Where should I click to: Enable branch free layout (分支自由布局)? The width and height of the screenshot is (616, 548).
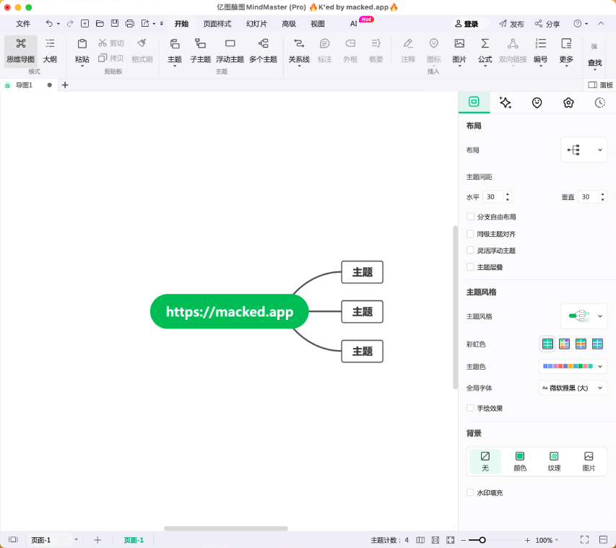[470, 217]
